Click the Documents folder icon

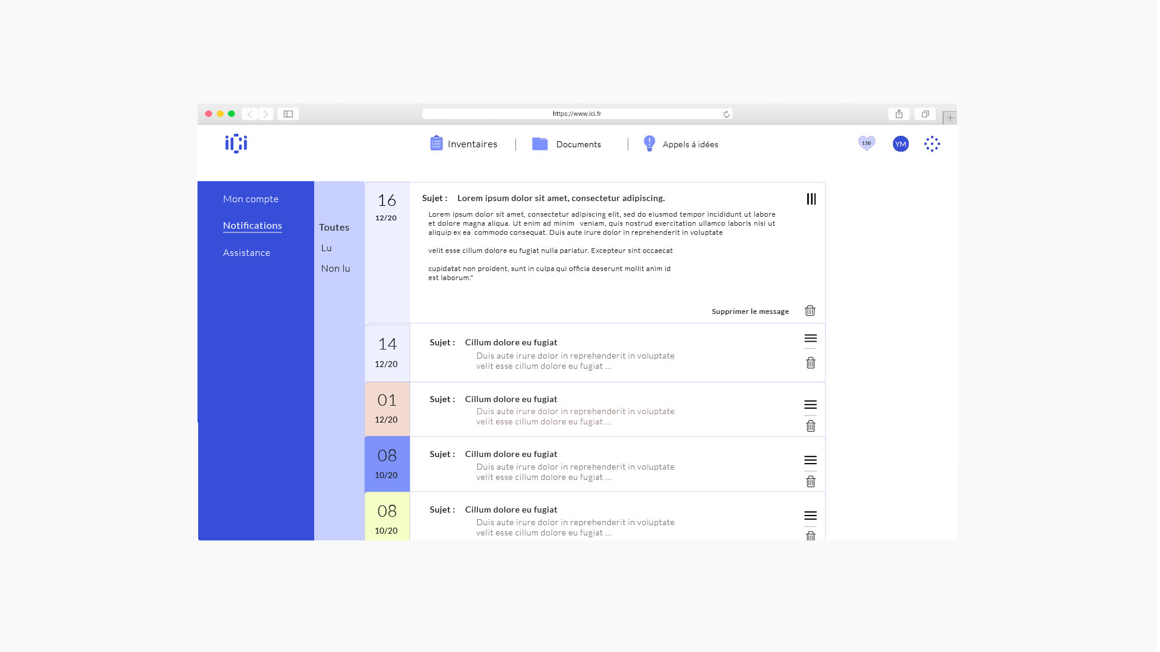point(540,144)
